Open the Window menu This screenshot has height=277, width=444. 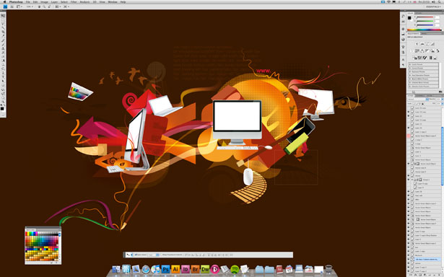coord(113,1)
